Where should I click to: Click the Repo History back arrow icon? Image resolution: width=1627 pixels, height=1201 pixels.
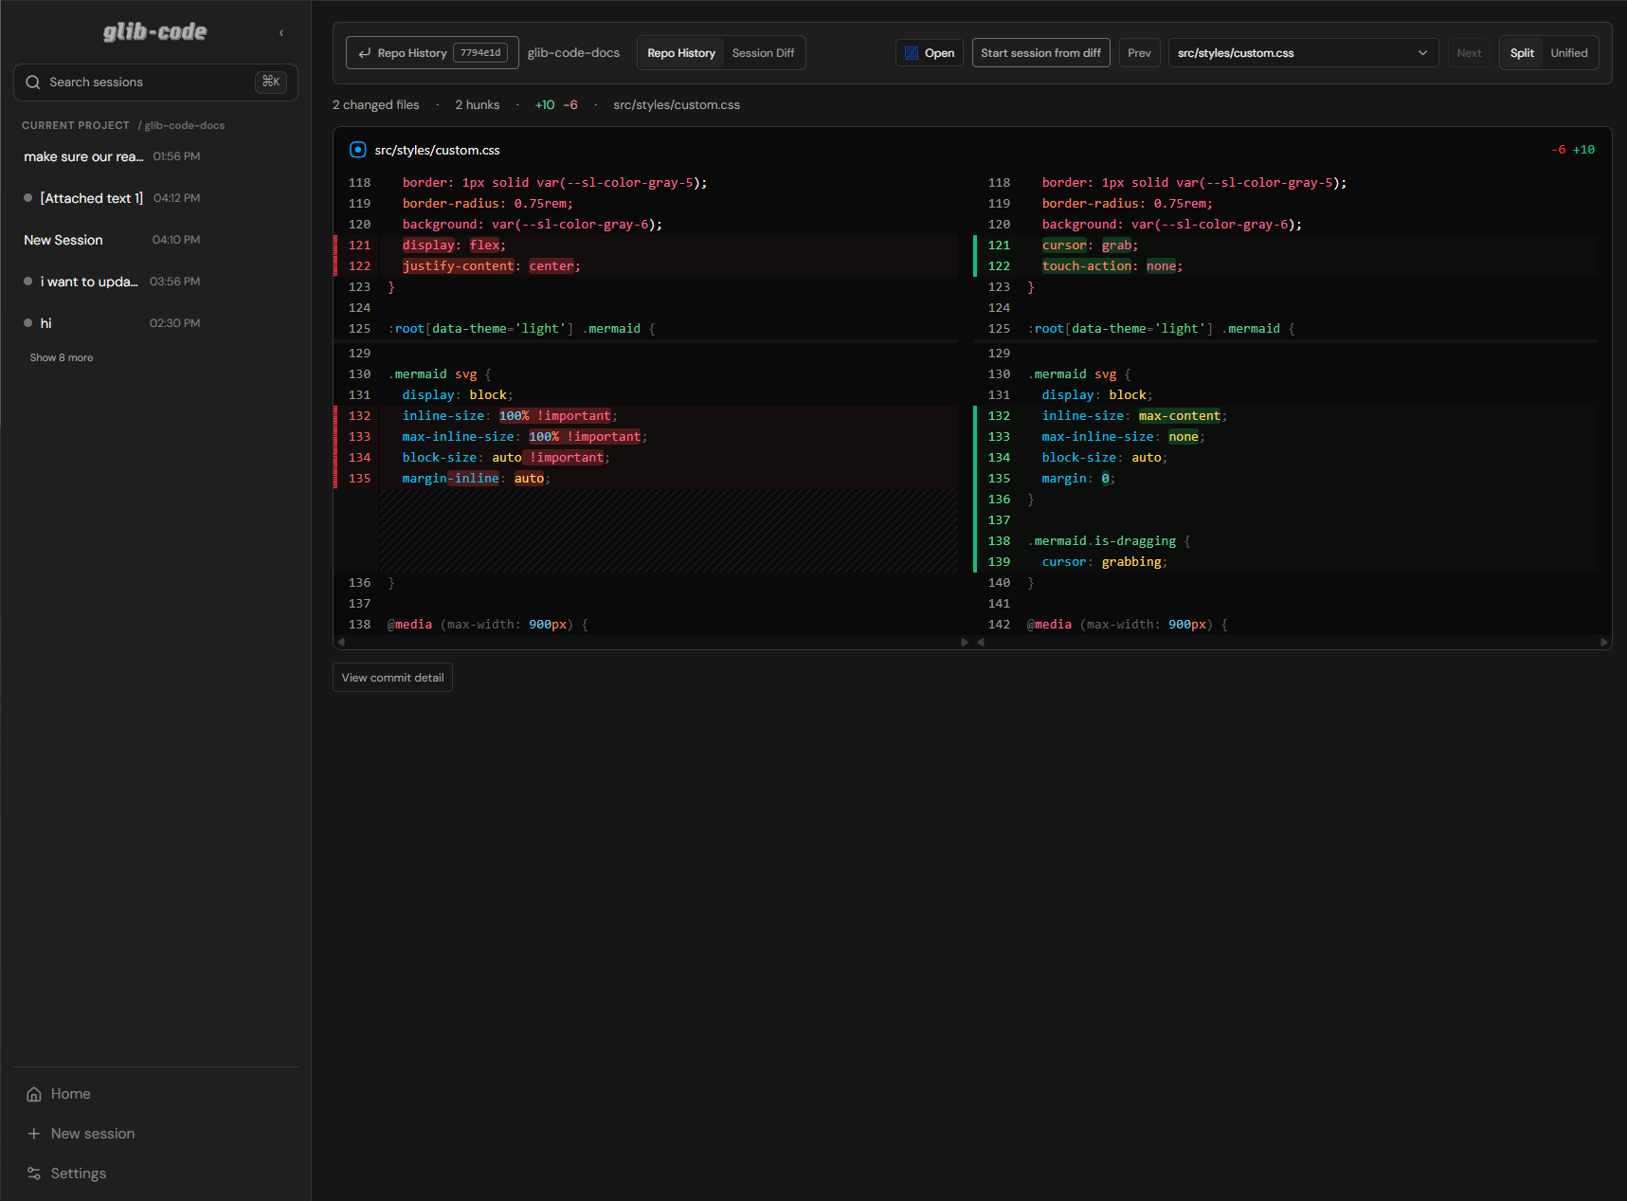click(365, 53)
